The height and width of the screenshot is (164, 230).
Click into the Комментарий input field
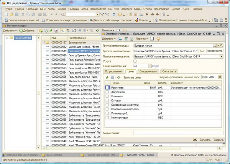pyautogui.click(x=178, y=133)
